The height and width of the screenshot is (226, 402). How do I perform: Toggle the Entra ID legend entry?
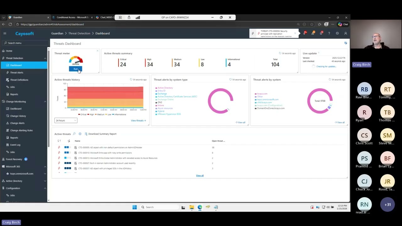pyautogui.click(x=160, y=91)
